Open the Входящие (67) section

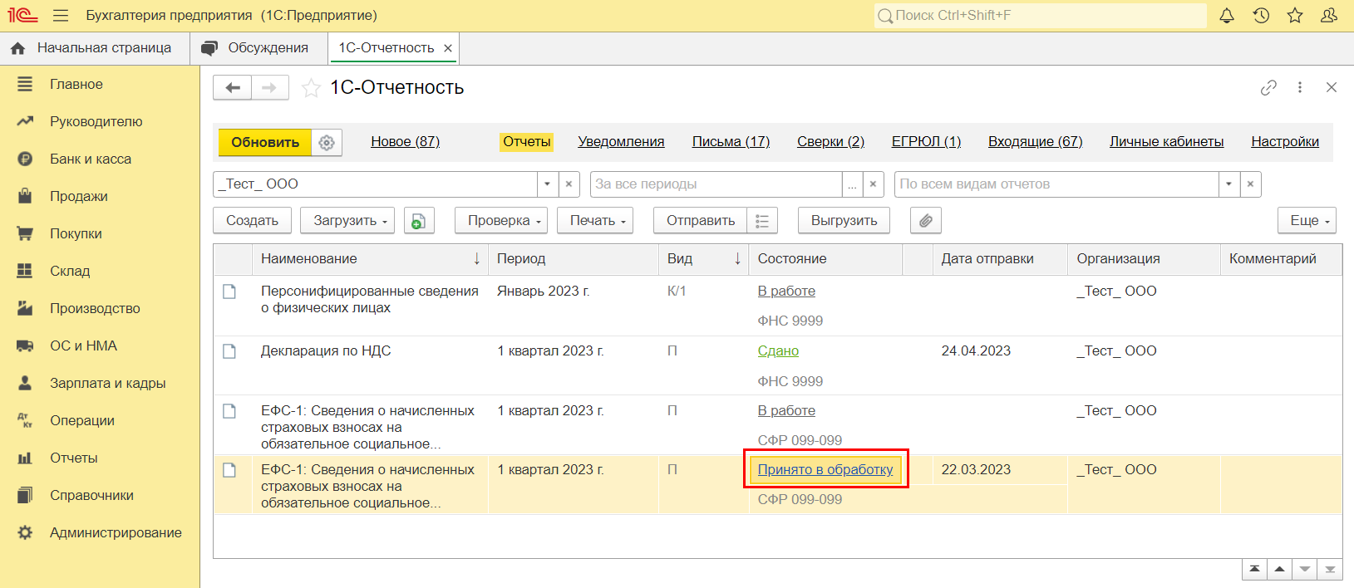coord(1036,142)
